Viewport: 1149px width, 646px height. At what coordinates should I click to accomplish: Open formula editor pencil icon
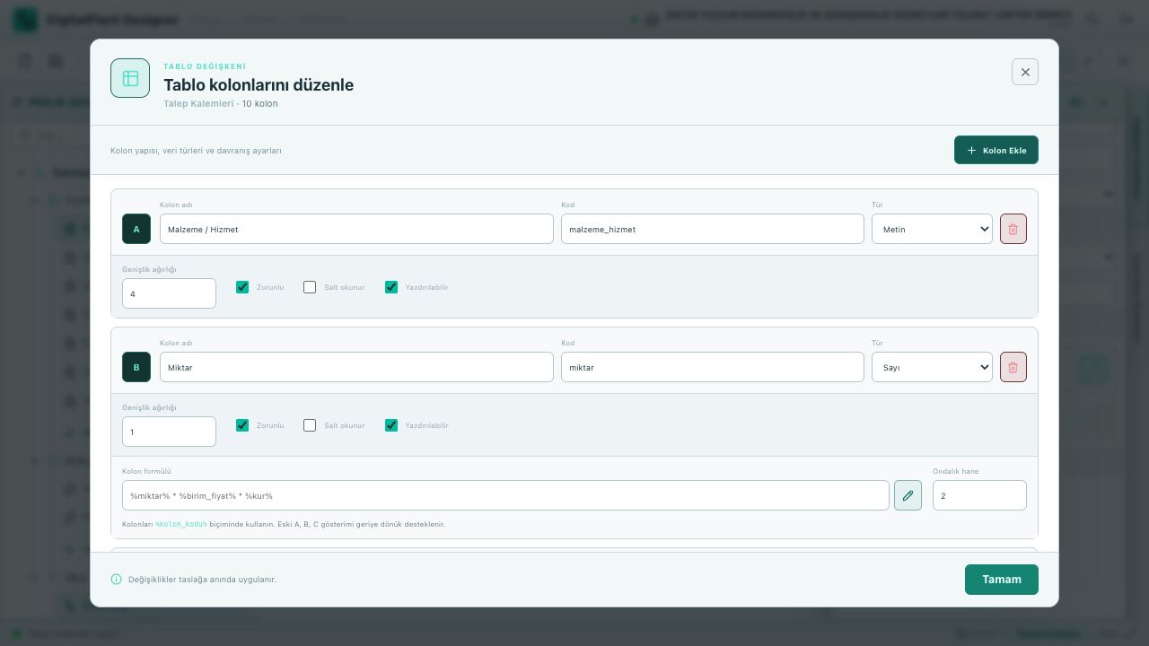[x=908, y=495]
